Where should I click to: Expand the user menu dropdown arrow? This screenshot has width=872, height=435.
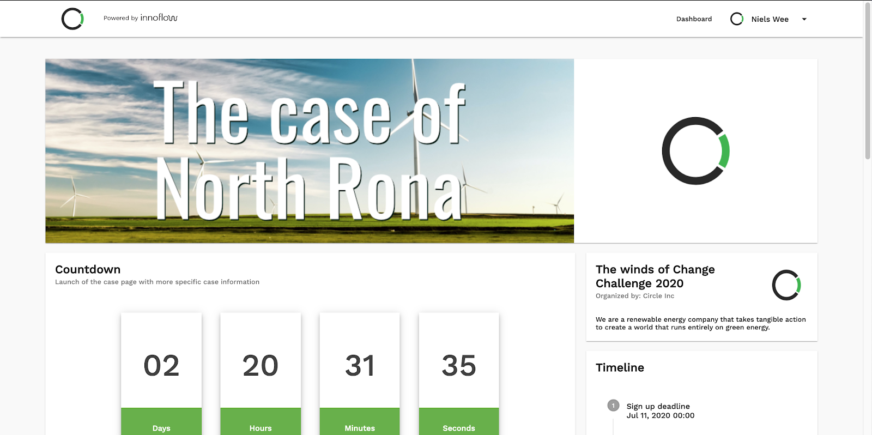click(804, 19)
